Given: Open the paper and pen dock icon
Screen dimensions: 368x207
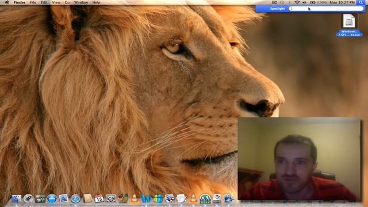Looking at the screenshot, I should (182, 198).
